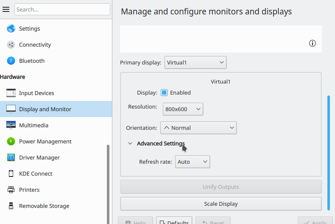Click the information icon in banner

pos(313,43)
